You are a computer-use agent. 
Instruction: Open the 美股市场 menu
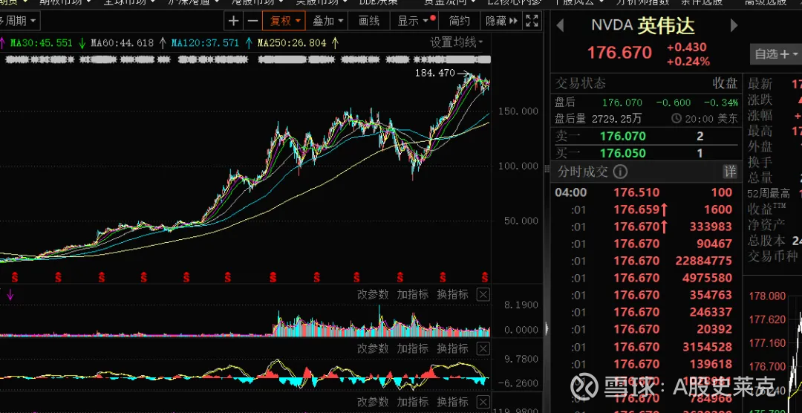[322, 2]
